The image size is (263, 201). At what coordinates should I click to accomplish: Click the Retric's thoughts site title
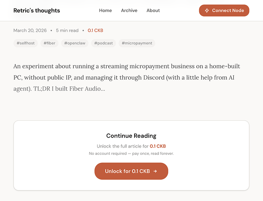point(37,10)
